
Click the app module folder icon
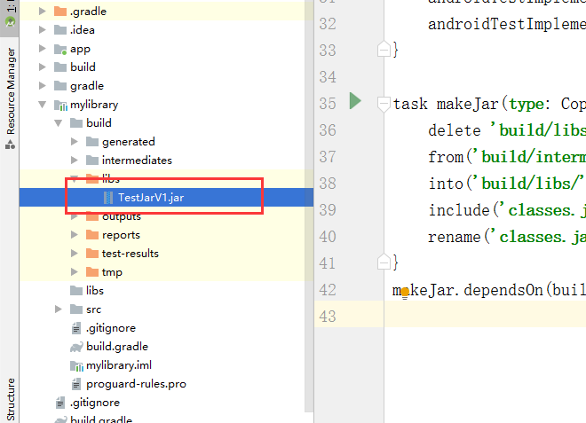click(x=60, y=49)
